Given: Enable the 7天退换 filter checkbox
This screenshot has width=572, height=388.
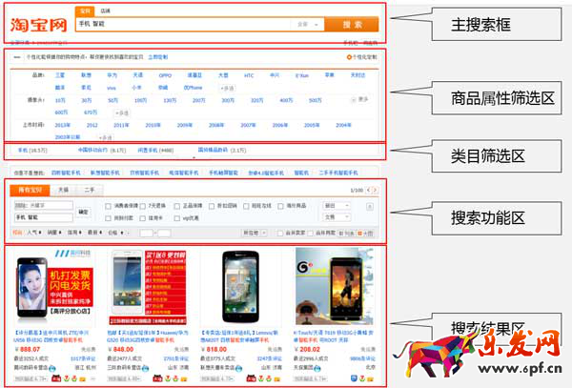Looking at the screenshot, I should pyautogui.click(x=143, y=207).
